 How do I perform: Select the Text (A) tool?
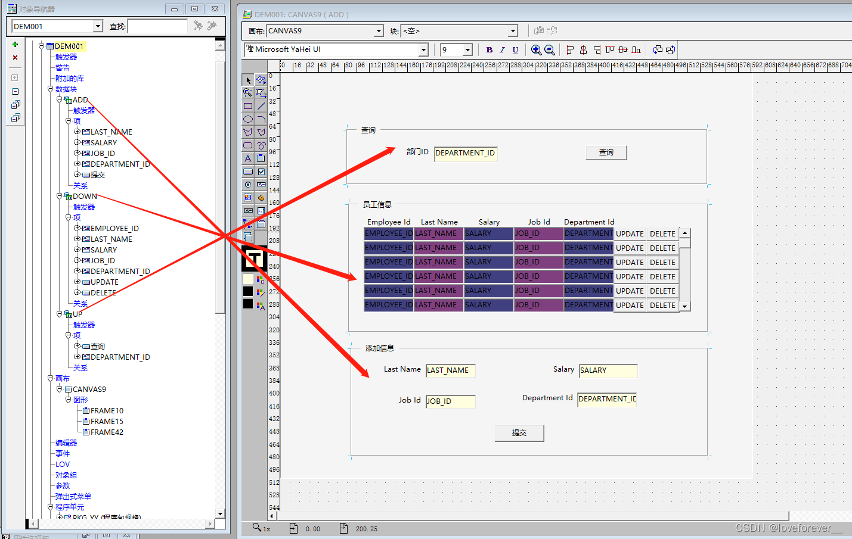click(247, 158)
